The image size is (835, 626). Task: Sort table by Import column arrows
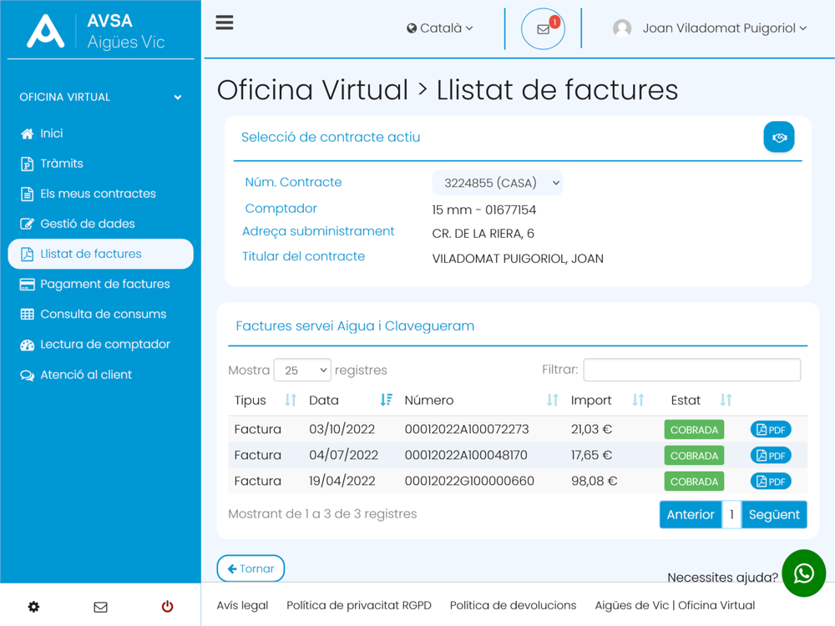pos(638,400)
